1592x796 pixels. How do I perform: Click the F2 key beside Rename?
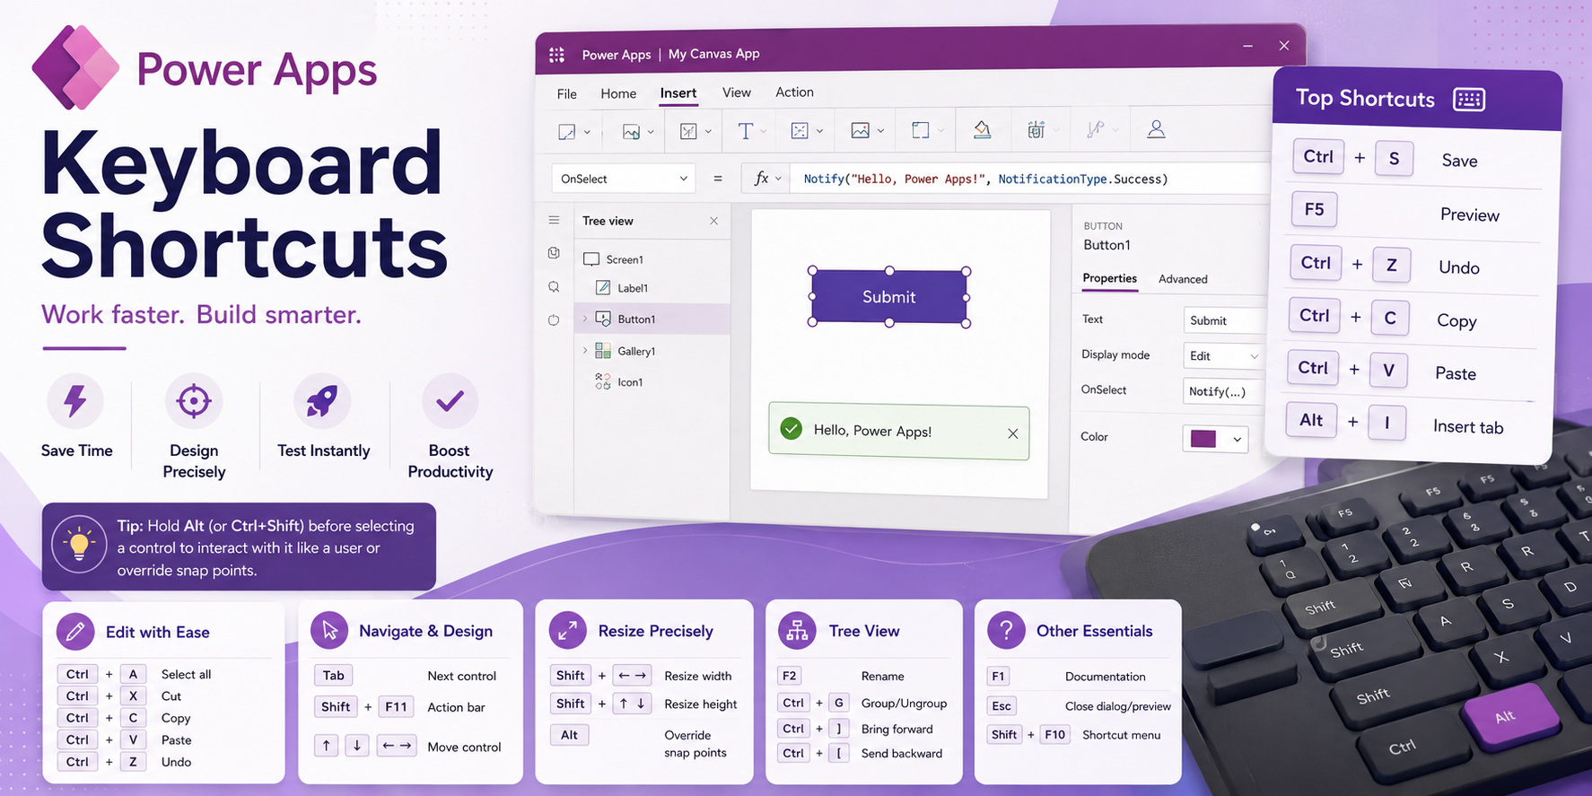point(789,676)
